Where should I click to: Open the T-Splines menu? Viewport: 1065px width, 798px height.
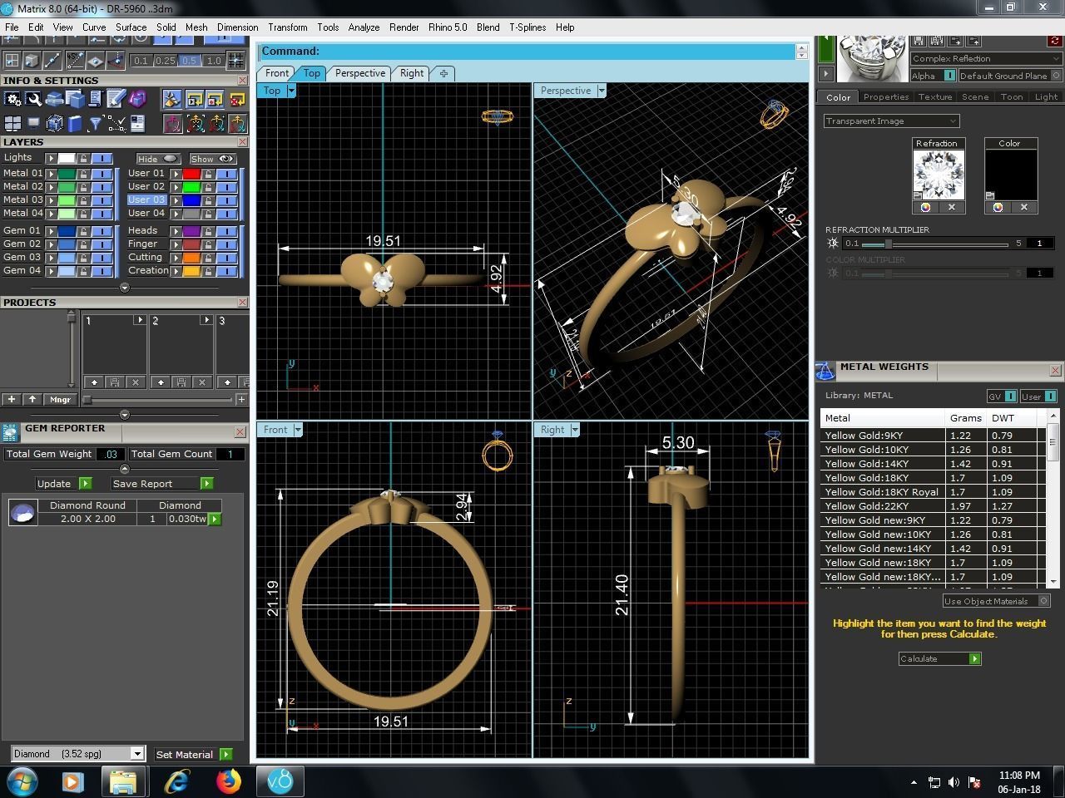[x=528, y=27]
